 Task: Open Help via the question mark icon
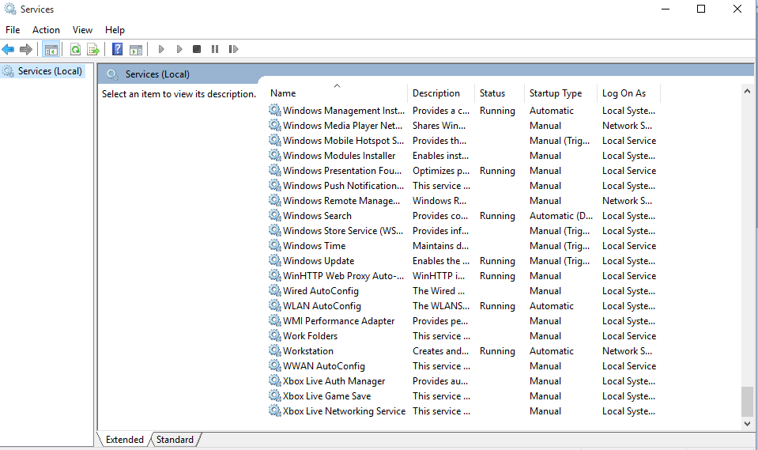[x=118, y=49]
